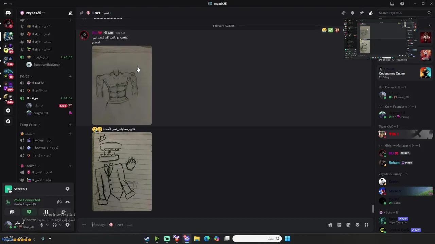
Task: Open User Settings gear icon
Action: click(x=67, y=225)
